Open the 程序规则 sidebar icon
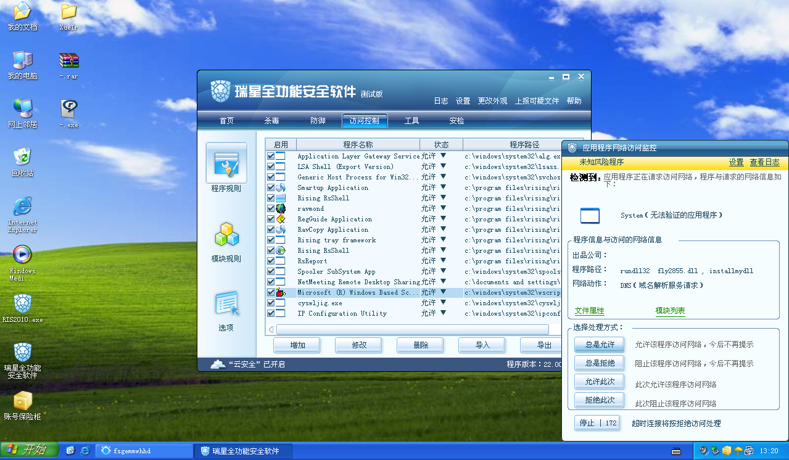The image size is (789, 460). pos(226,163)
